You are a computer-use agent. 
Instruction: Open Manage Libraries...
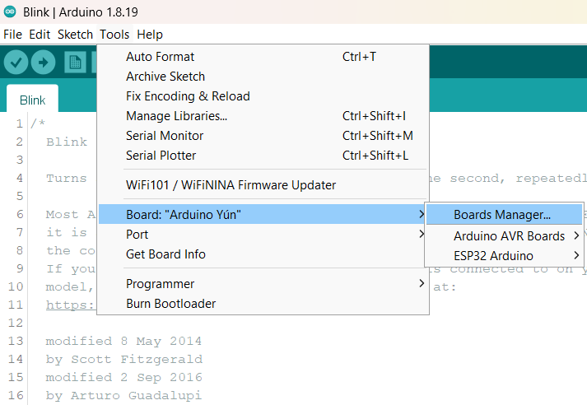coord(263,116)
